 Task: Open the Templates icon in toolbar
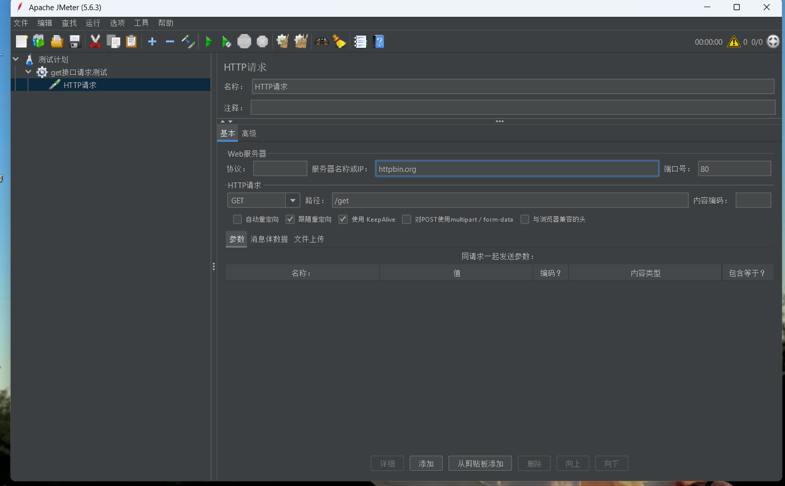tap(39, 42)
